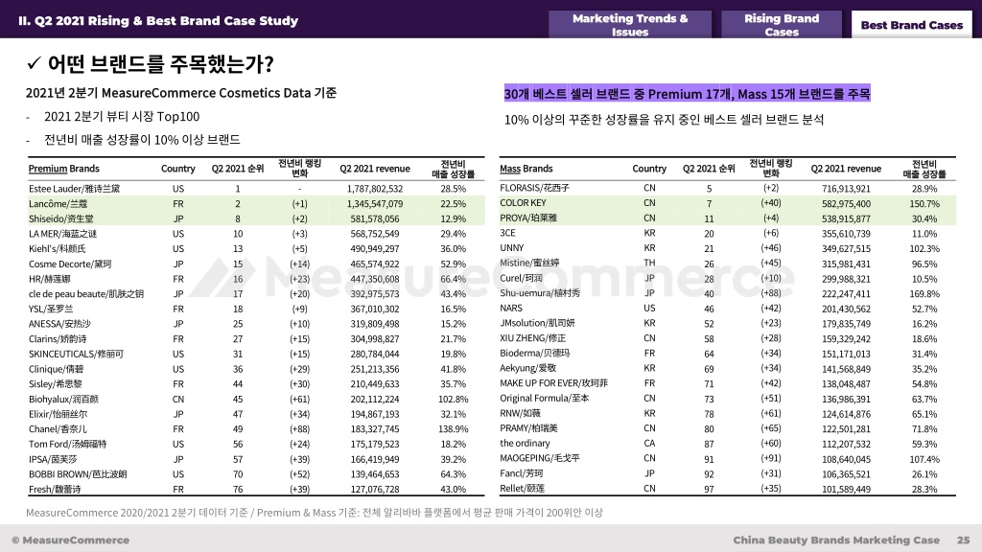Click the 'II. Q2 2021 Rising & Best Brand Case Study' heading
The image size is (982, 552).
158,21
